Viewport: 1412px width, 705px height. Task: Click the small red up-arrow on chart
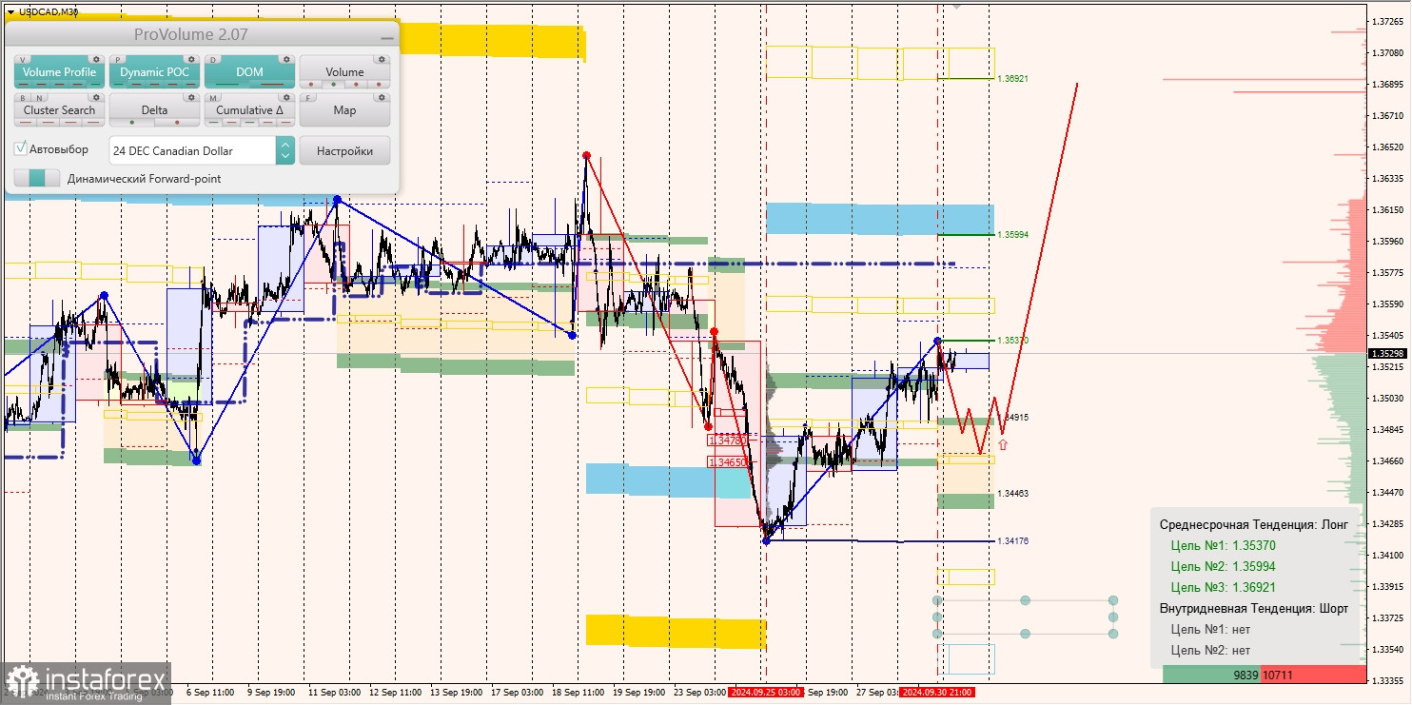pyautogui.click(x=1003, y=443)
